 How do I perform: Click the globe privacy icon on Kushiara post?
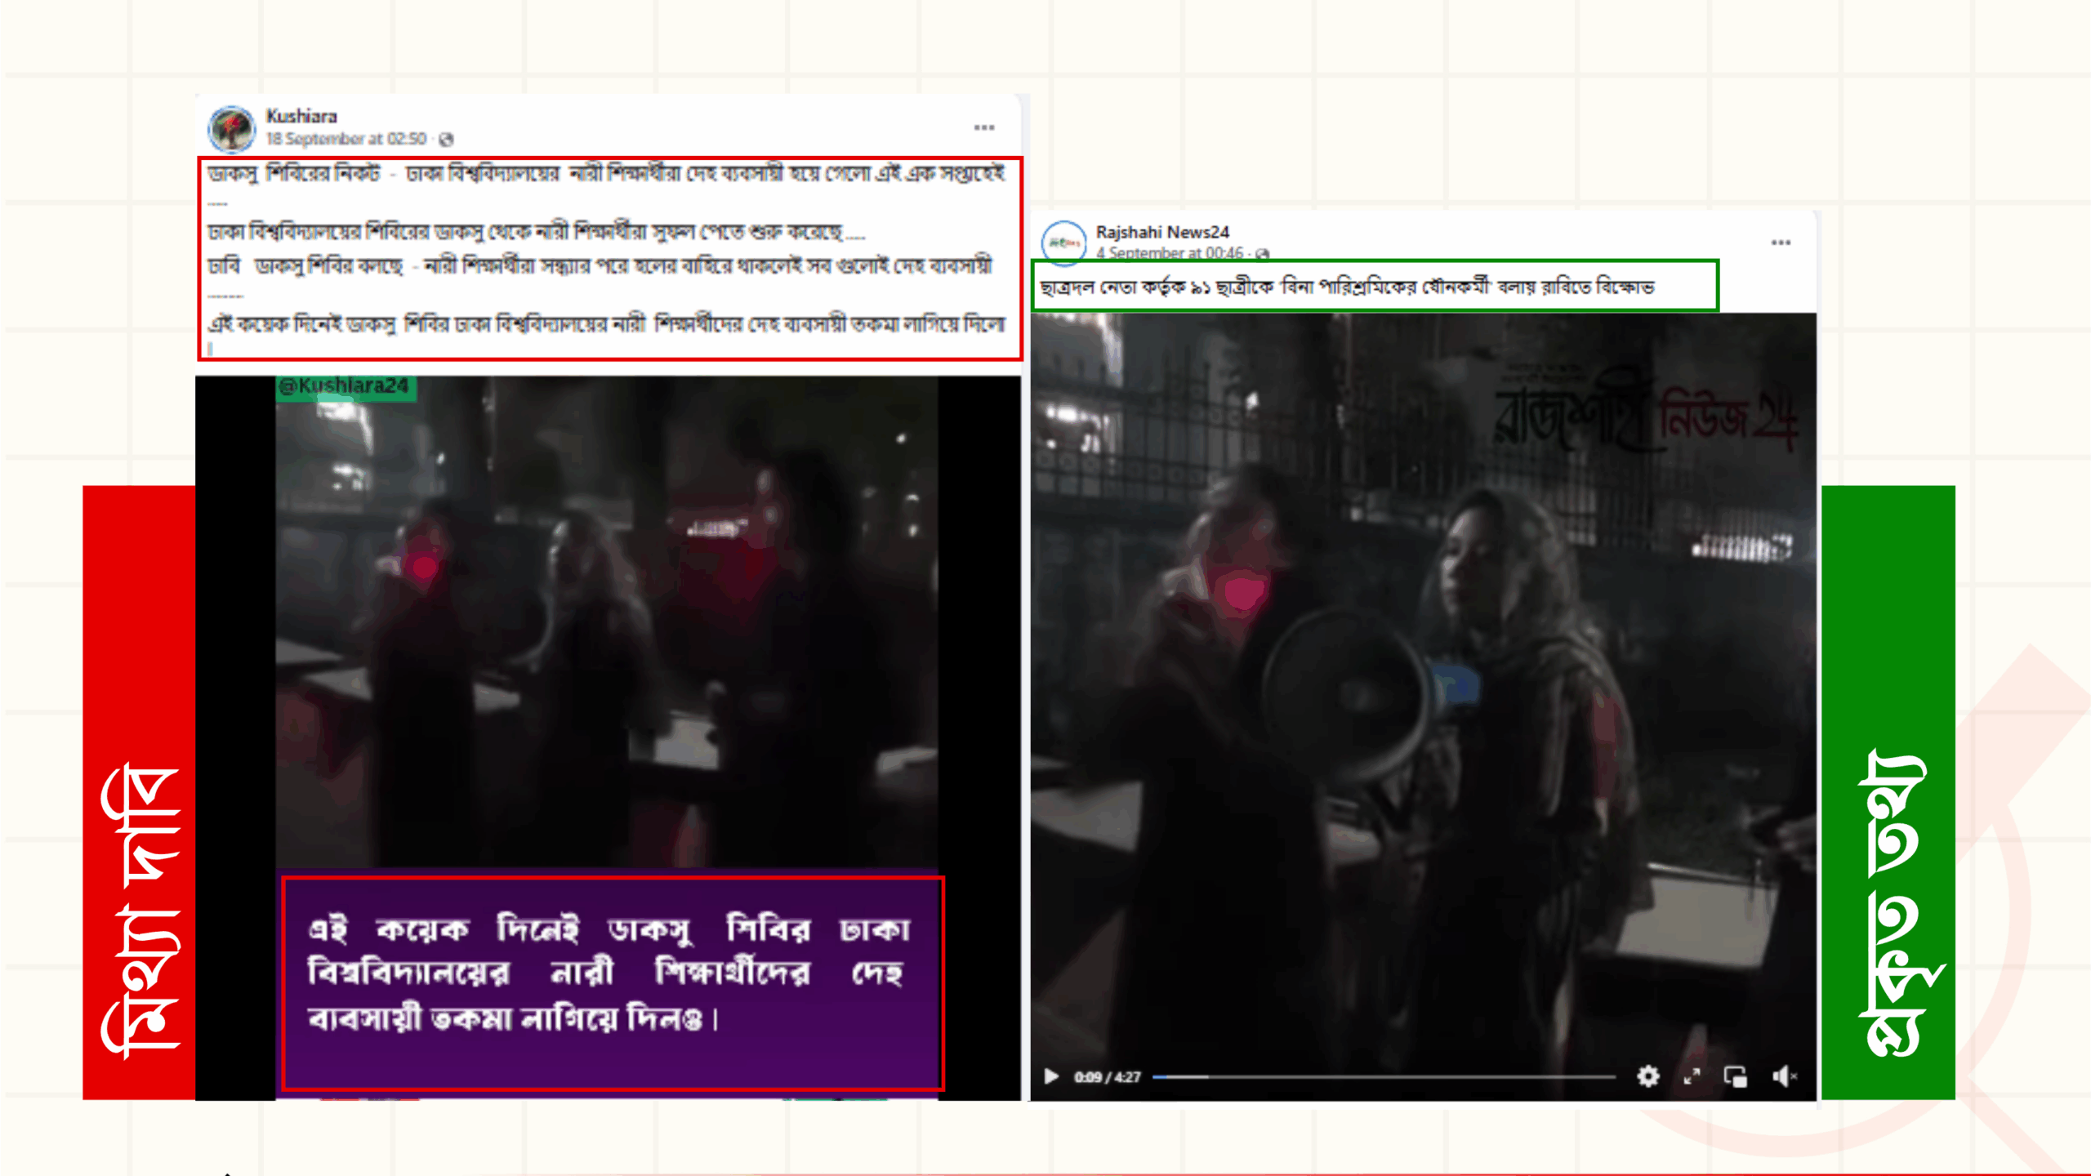tap(446, 140)
